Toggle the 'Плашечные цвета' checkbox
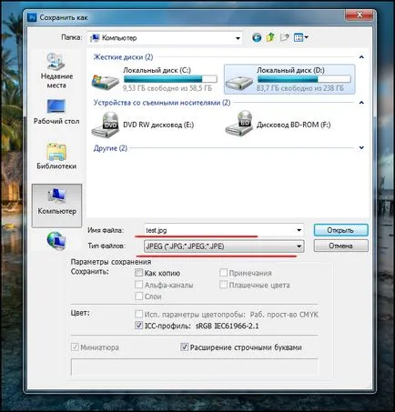 coord(223,285)
